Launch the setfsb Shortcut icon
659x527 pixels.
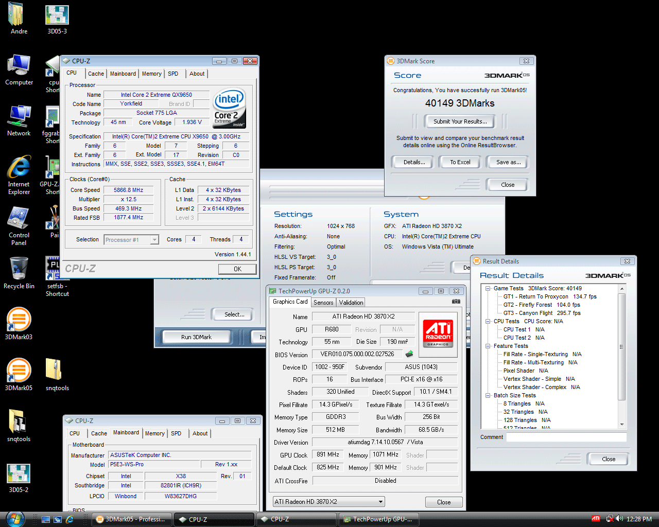tap(57, 277)
